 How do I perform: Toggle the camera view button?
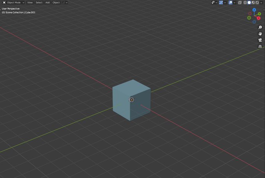[x=260, y=40]
